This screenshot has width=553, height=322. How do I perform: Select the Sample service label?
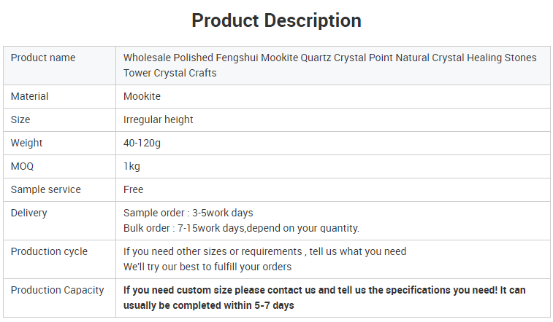[46, 189]
